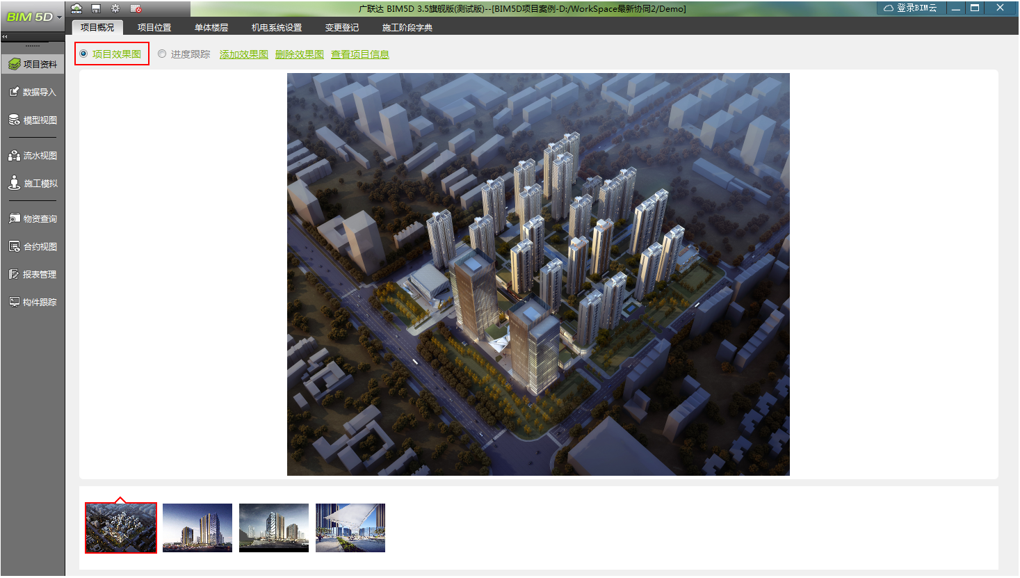Switch to the 变更登记 tab

point(342,27)
